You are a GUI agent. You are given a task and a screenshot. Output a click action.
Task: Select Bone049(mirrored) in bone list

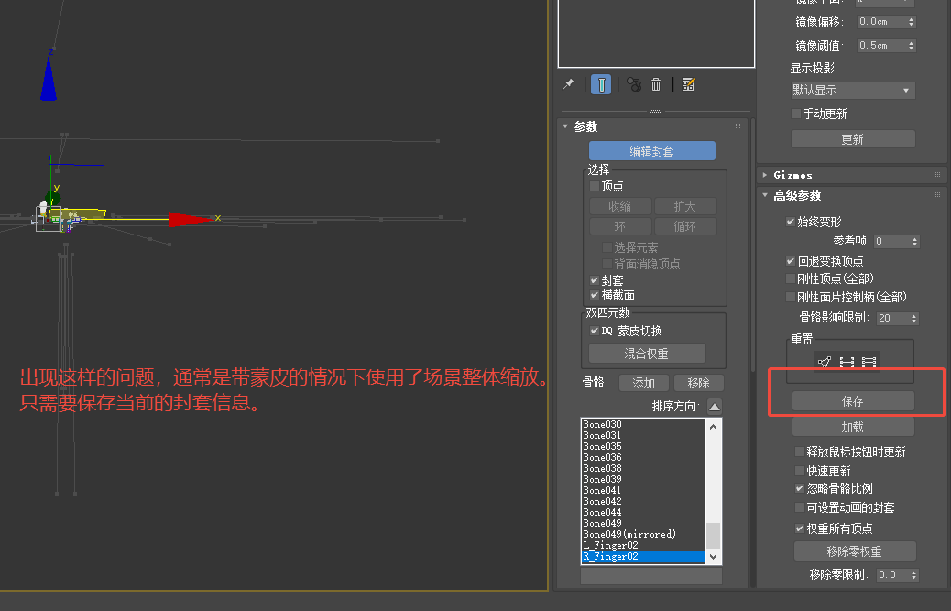(x=629, y=534)
